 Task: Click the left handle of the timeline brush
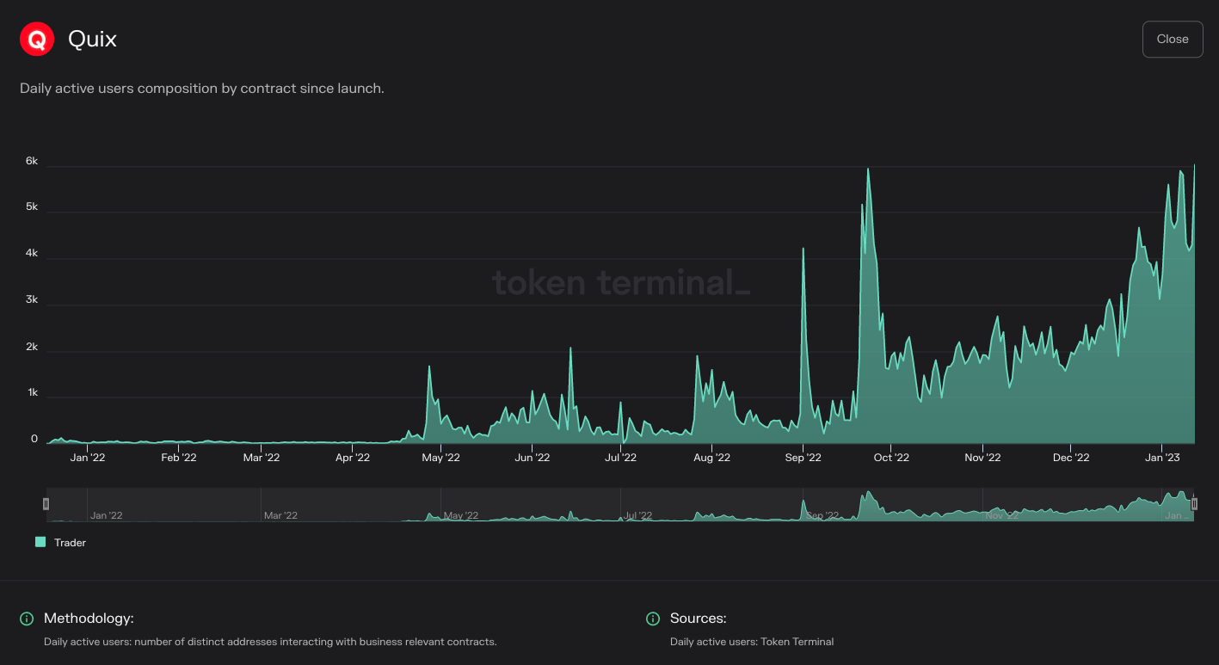pos(46,503)
